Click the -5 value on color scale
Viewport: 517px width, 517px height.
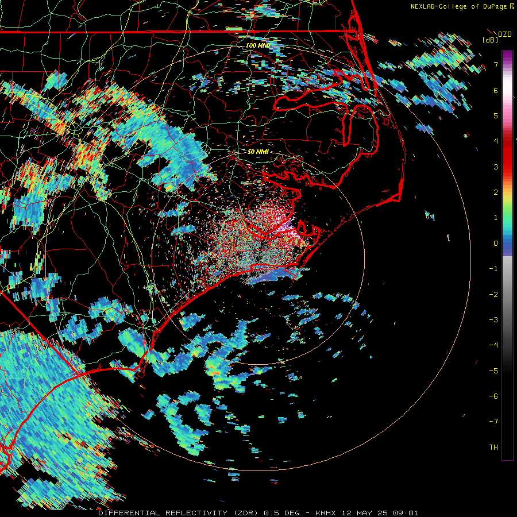(493, 371)
